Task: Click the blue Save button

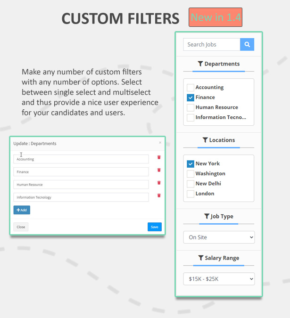Action: tap(154, 227)
